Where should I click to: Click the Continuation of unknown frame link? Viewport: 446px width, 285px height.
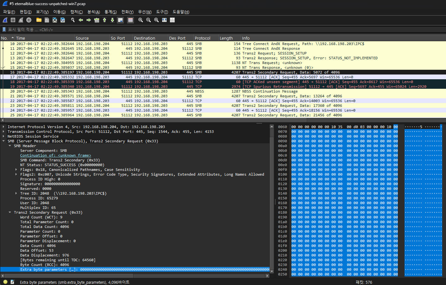click(55, 155)
